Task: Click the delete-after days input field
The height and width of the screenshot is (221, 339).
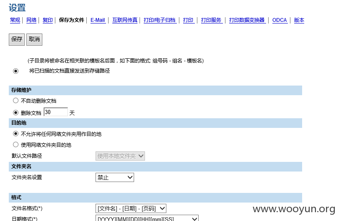Action: tap(56, 112)
